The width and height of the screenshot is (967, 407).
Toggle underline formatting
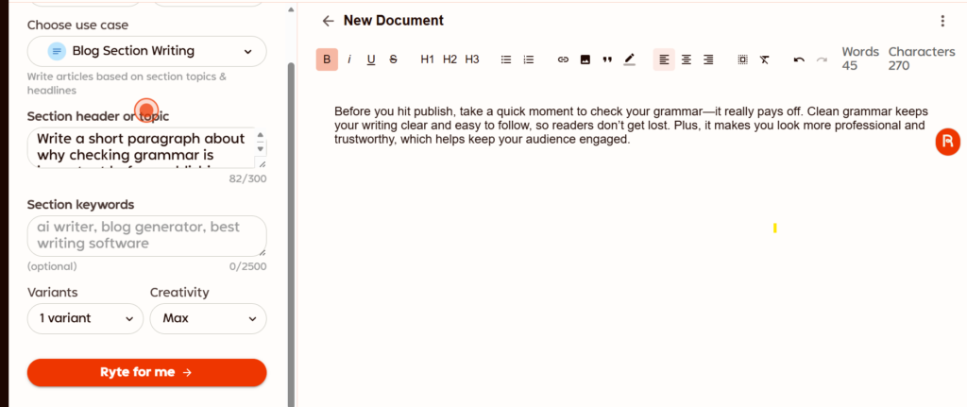371,59
